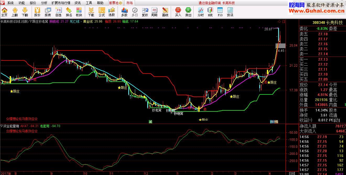346x175 pixels.
Task: Select the 卖二 27.15 ask row
Action: pyautogui.click(x=322, y=49)
